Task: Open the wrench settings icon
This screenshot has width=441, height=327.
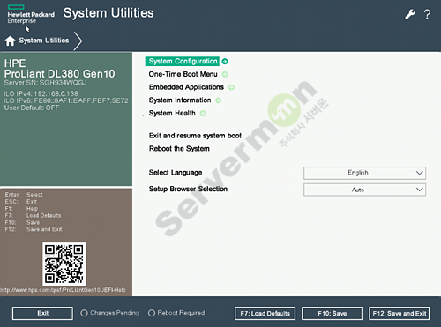Action: tap(410, 14)
